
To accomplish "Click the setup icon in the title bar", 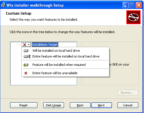I will coord(3,5).
